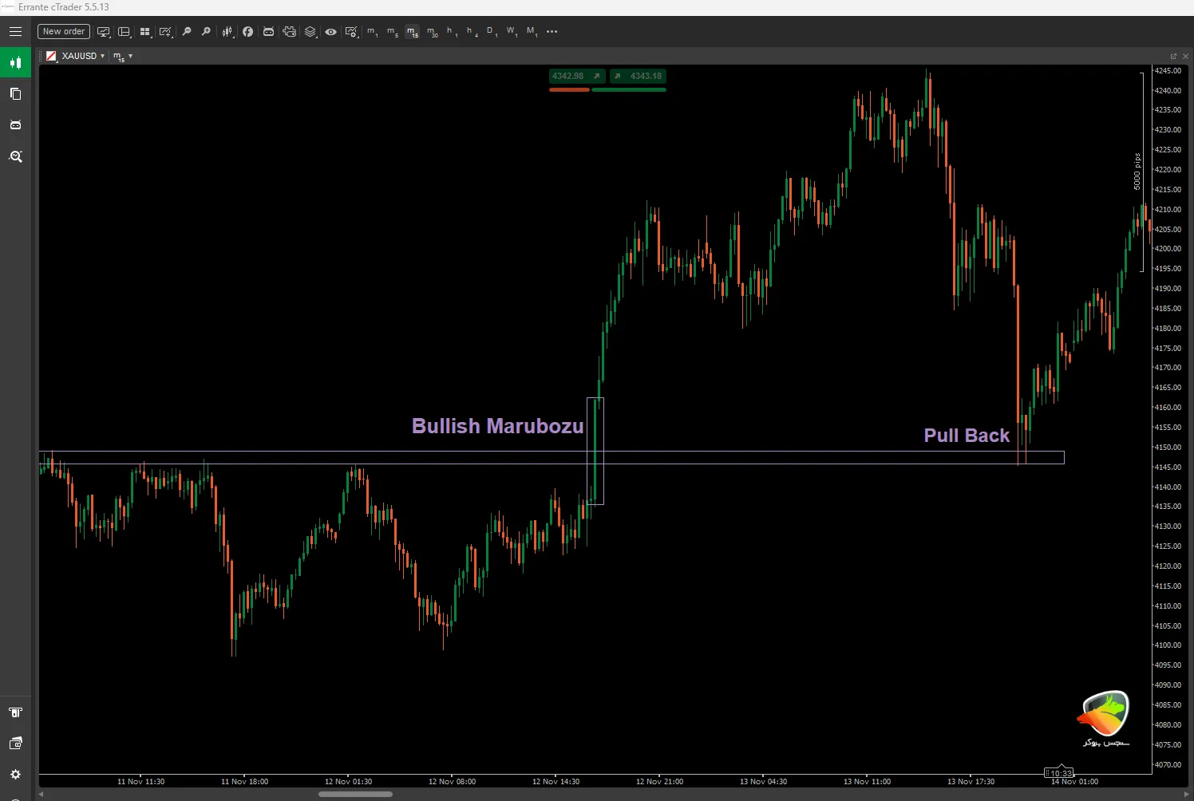Image resolution: width=1194 pixels, height=801 pixels.
Task: Click the horizontal chart scrollbar thumb
Action: [x=355, y=794]
